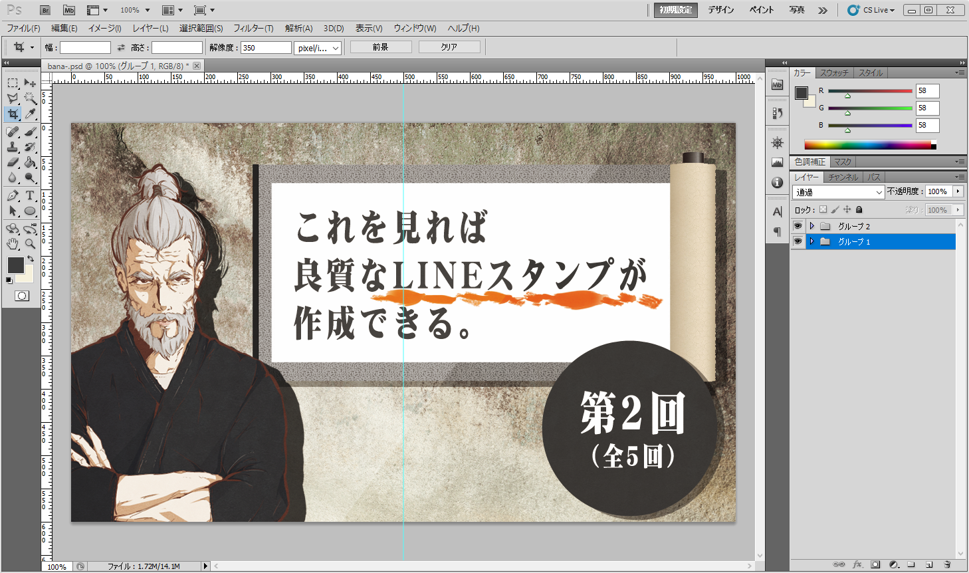Toggle lock all padlock icon

(859, 209)
